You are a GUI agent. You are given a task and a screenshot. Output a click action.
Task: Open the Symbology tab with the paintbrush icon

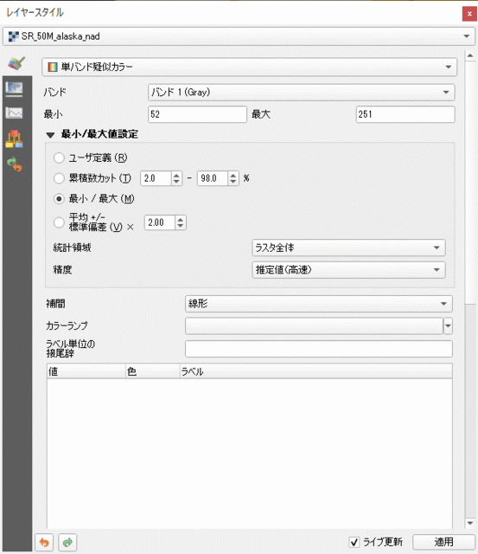pos(16,64)
